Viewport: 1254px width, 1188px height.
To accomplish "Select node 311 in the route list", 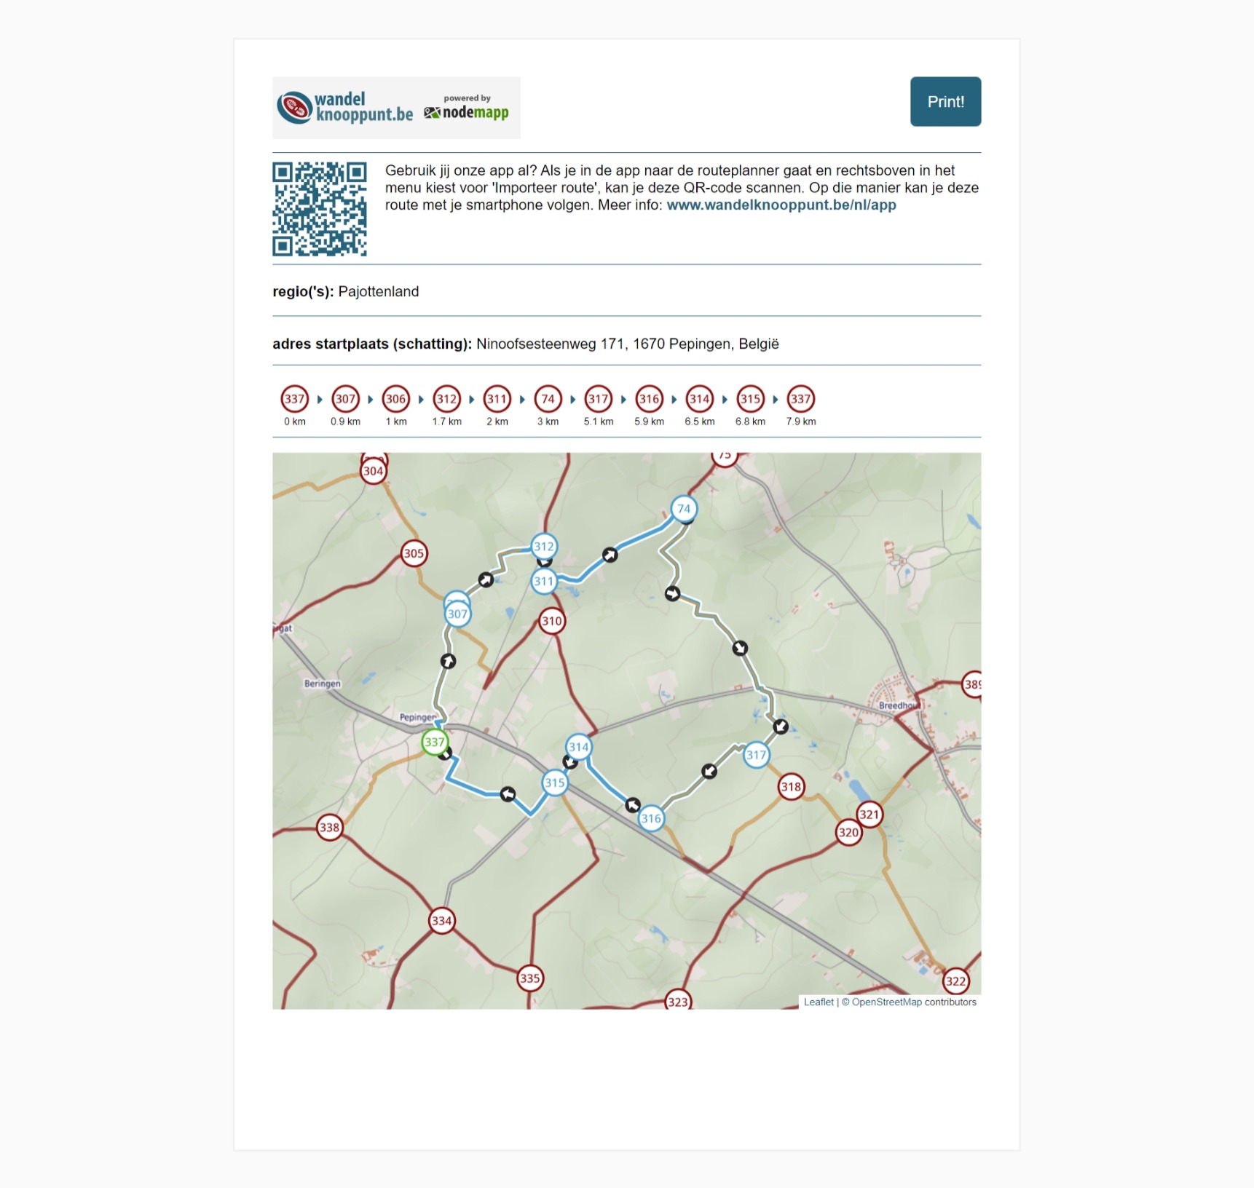I will pyautogui.click(x=497, y=399).
